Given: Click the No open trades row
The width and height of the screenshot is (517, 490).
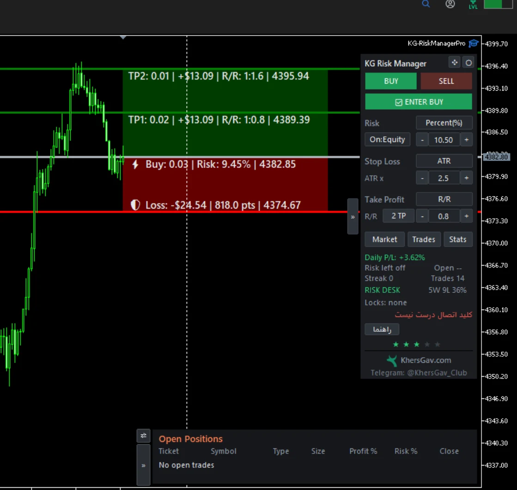Looking at the screenshot, I should click(x=186, y=465).
